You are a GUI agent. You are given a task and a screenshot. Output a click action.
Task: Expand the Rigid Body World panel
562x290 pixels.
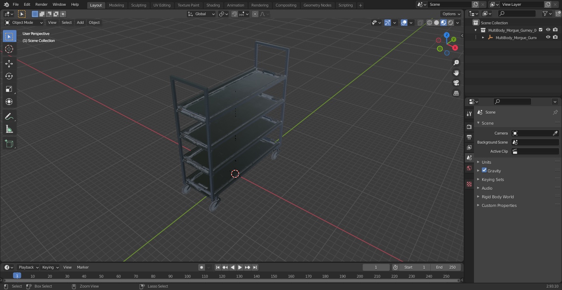(497, 197)
